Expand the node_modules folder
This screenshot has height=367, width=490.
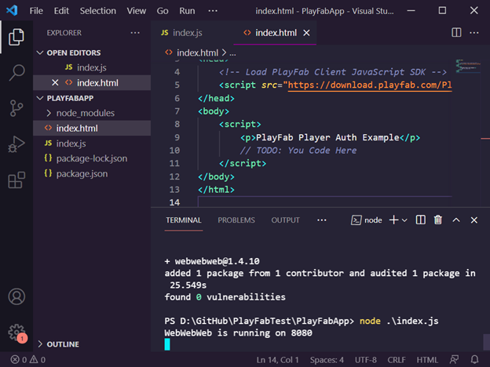[85, 113]
